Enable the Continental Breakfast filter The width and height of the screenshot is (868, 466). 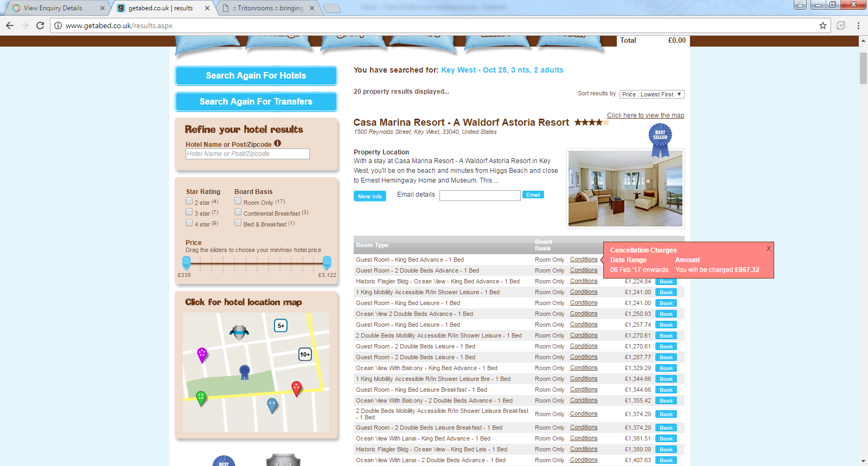[x=238, y=212]
